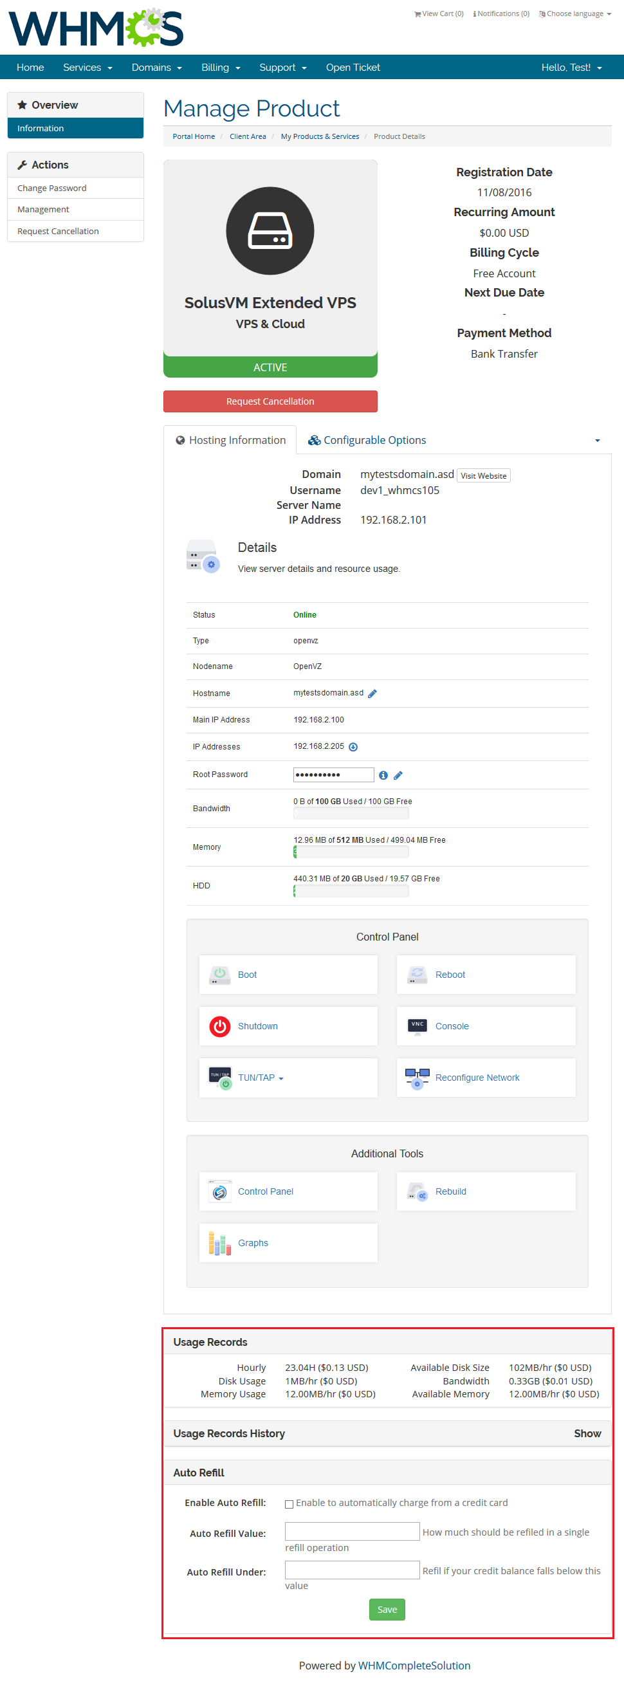Open Control Panel link in Additional Tools
The image size is (624, 1681).
[266, 1191]
